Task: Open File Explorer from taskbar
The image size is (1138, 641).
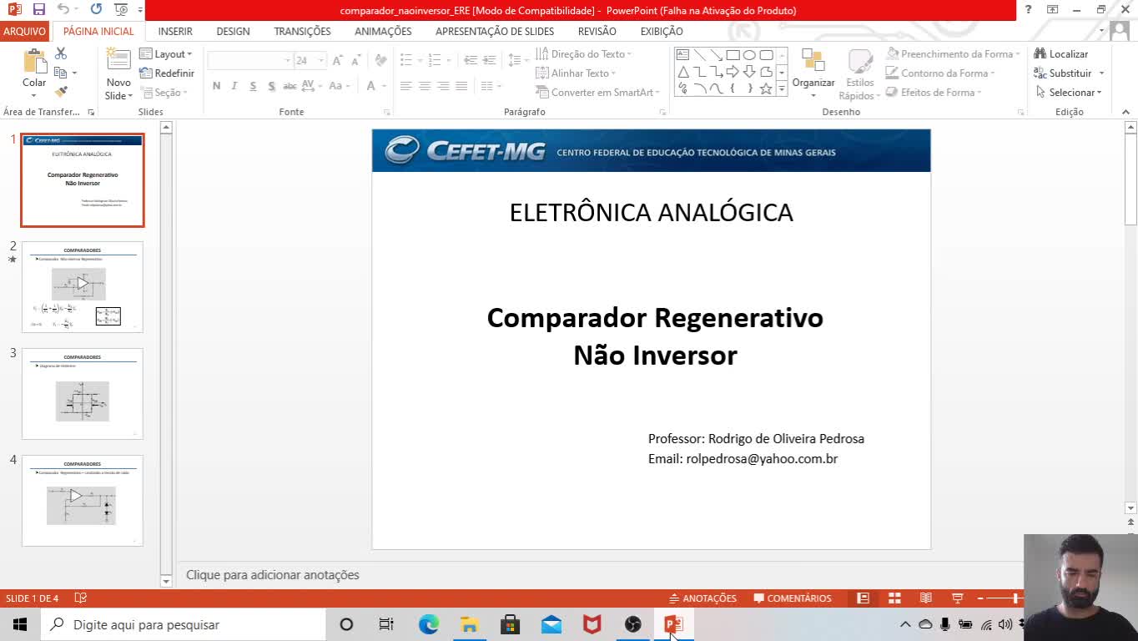Action: coord(470,624)
